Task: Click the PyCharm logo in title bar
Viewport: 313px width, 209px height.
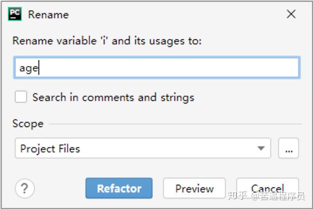Action: pos(15,14)
